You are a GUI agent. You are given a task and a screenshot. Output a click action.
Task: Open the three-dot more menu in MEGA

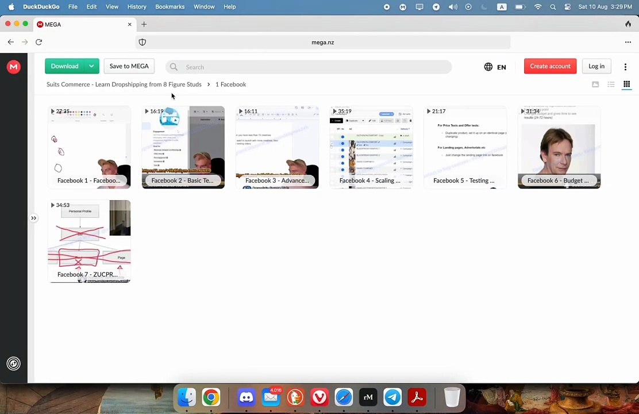pyautogui.click(x=625, y=67)
